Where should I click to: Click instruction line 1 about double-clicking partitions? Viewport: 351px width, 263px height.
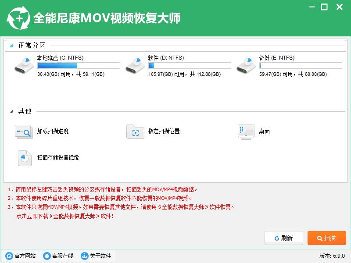(103, 190)
